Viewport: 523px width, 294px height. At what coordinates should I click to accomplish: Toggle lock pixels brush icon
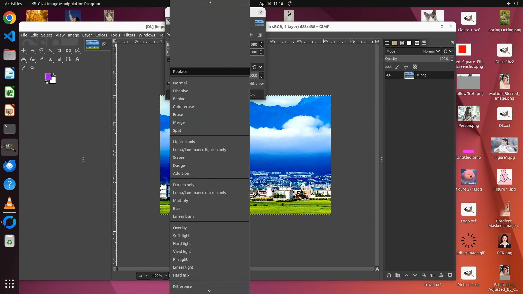pos(397,67)
